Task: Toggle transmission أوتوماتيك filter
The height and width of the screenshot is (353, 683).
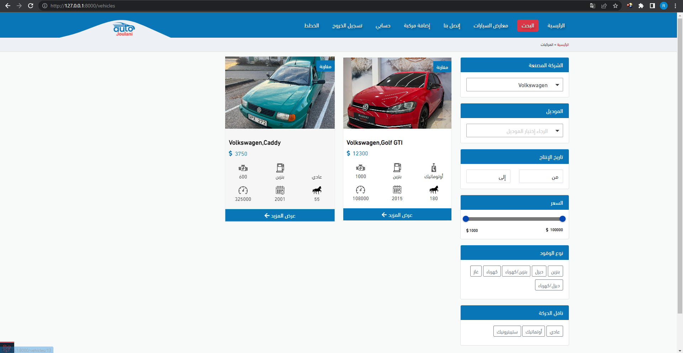Action: 534,331
